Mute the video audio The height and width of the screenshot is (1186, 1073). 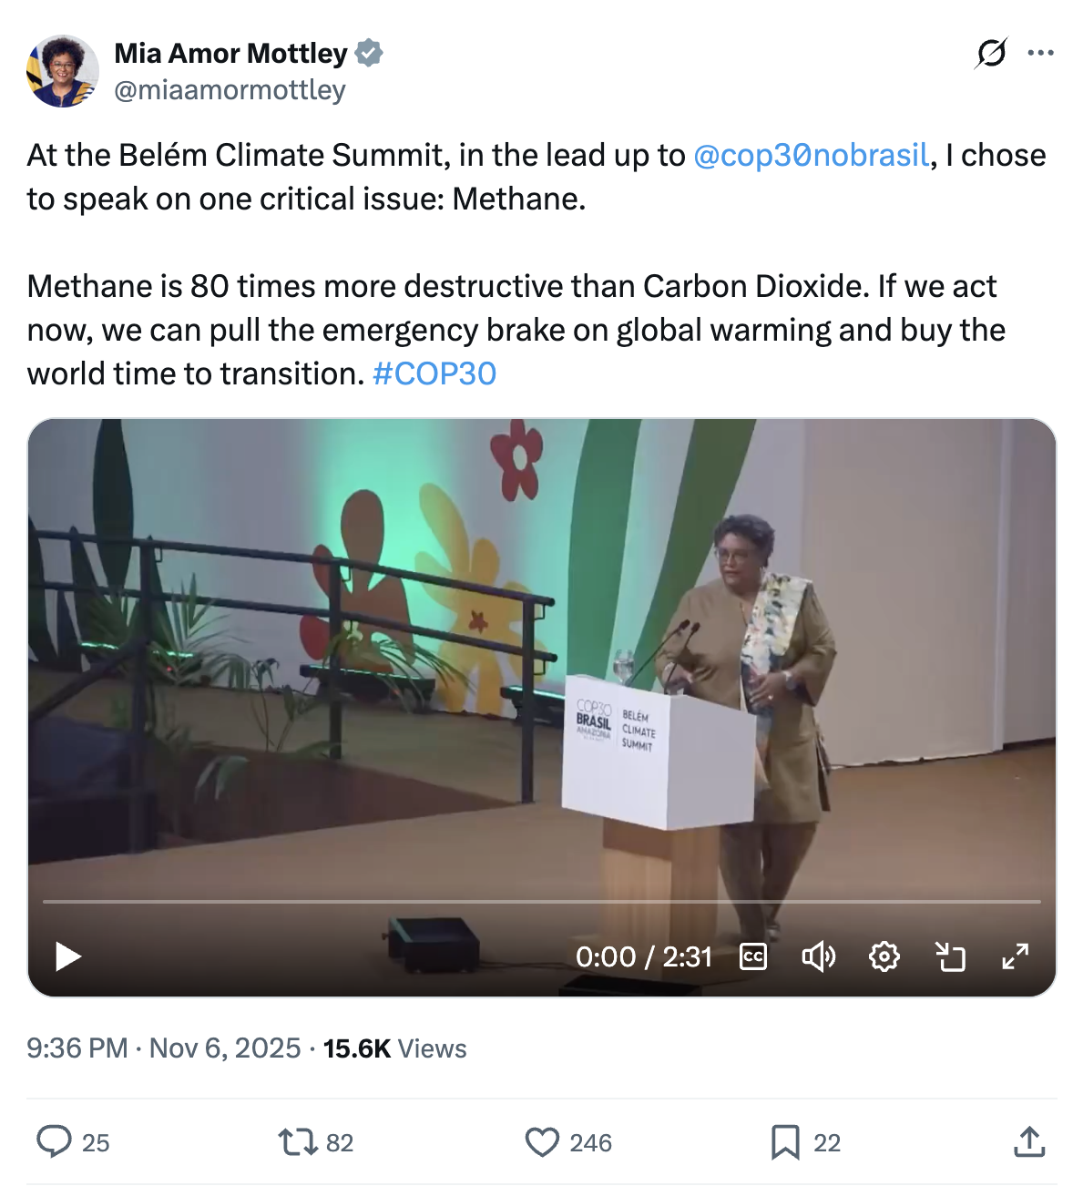pos(819,956)
